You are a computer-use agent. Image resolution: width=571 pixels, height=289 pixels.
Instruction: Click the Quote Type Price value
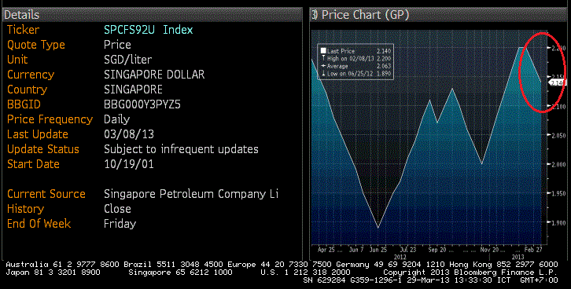[117, 45]
